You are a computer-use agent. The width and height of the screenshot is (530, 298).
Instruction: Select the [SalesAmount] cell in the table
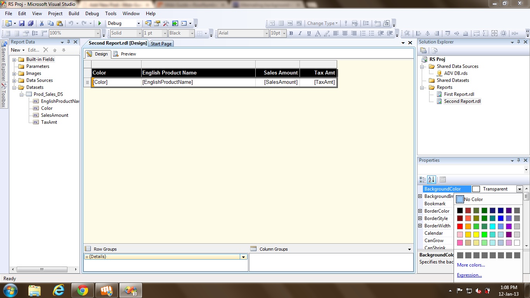point(277,82)
